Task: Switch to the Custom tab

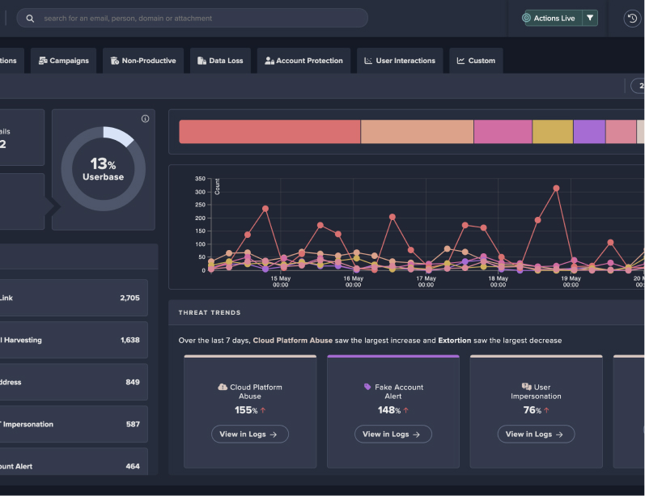Action: (x=476, y=61)
